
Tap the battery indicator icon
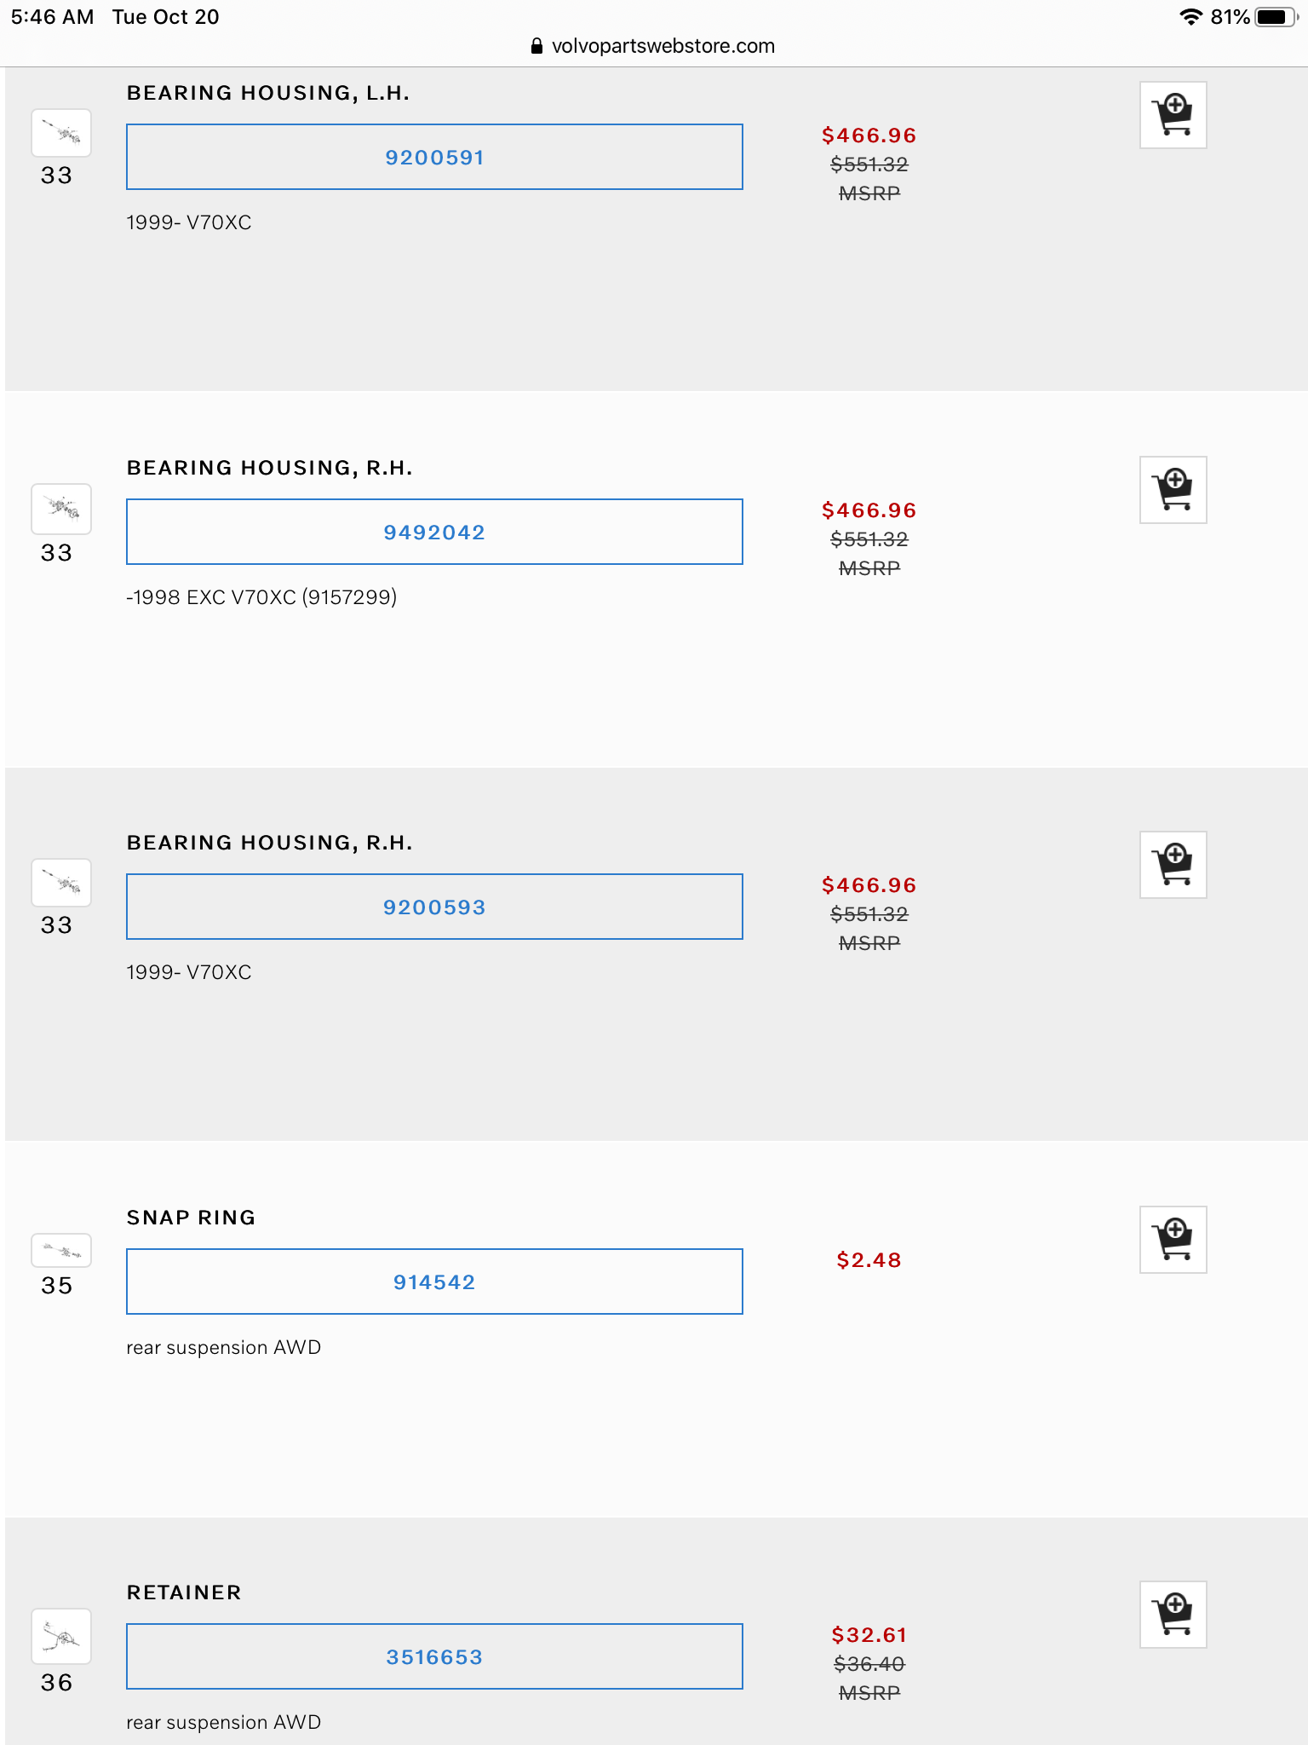pos(1275,17)
